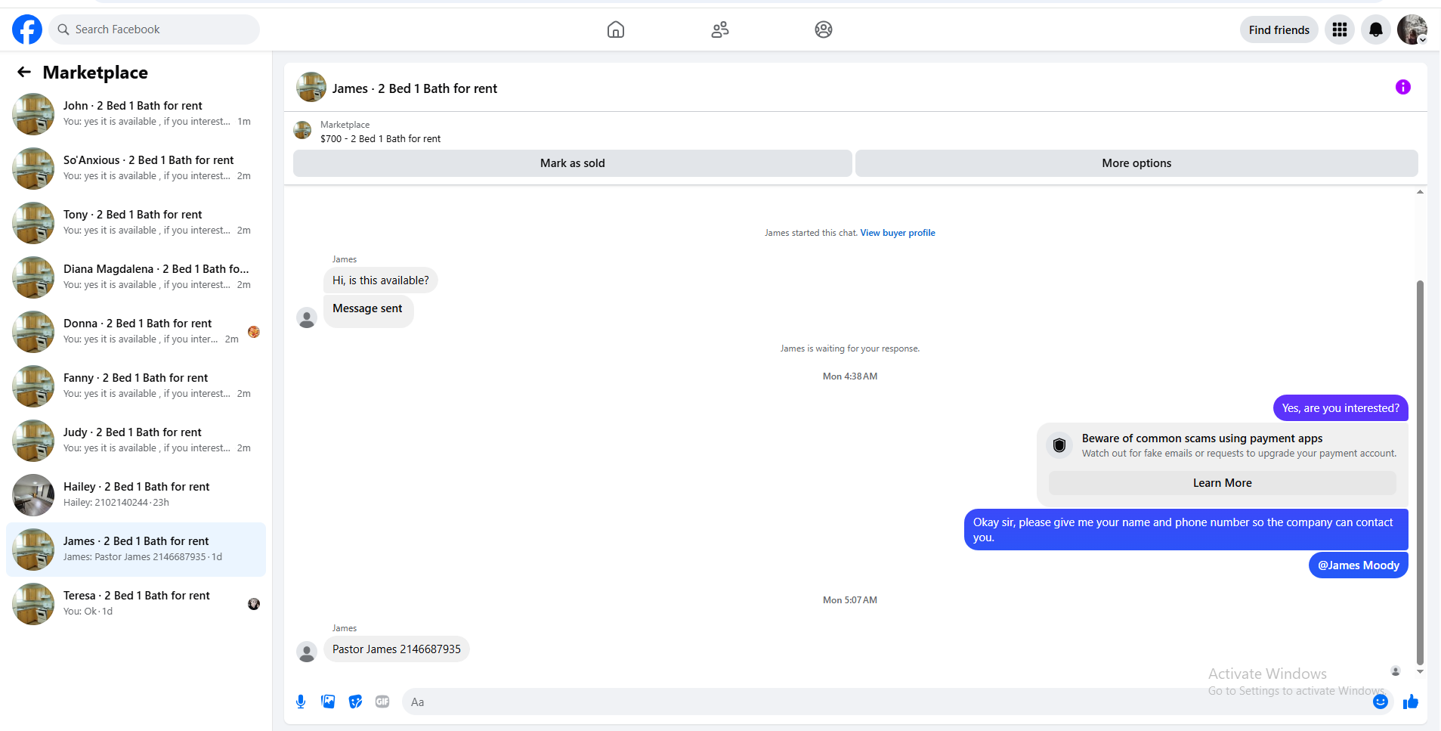Click the scroll down arrow in chat
This screenshot has width=1441, height=731.
tap(1420, 671)
